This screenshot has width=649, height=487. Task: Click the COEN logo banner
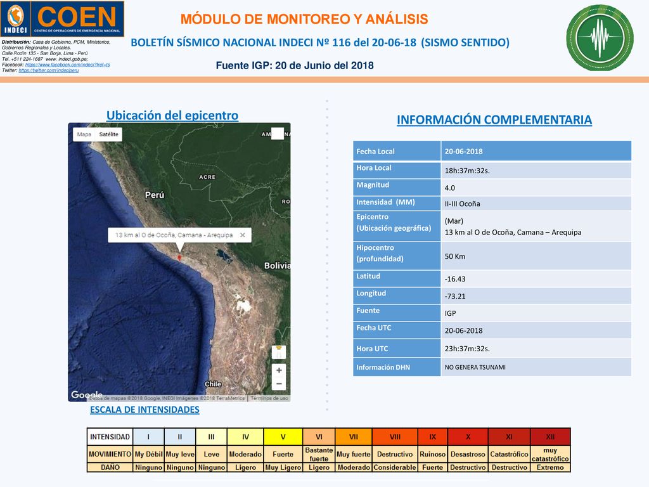click(77, 19)
